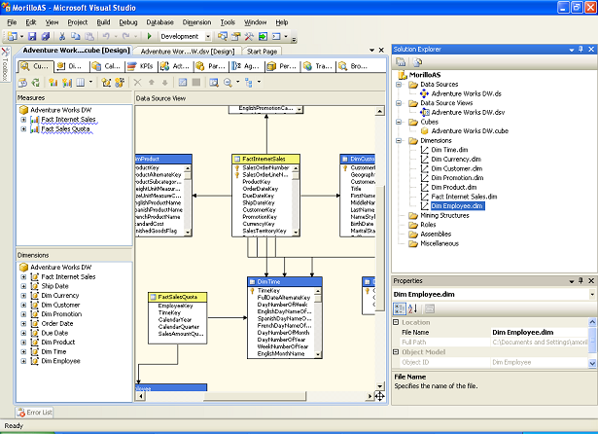Screen dimensions: 598x434
Task: Switch to the Start Page tab
Action: [262, 52]
